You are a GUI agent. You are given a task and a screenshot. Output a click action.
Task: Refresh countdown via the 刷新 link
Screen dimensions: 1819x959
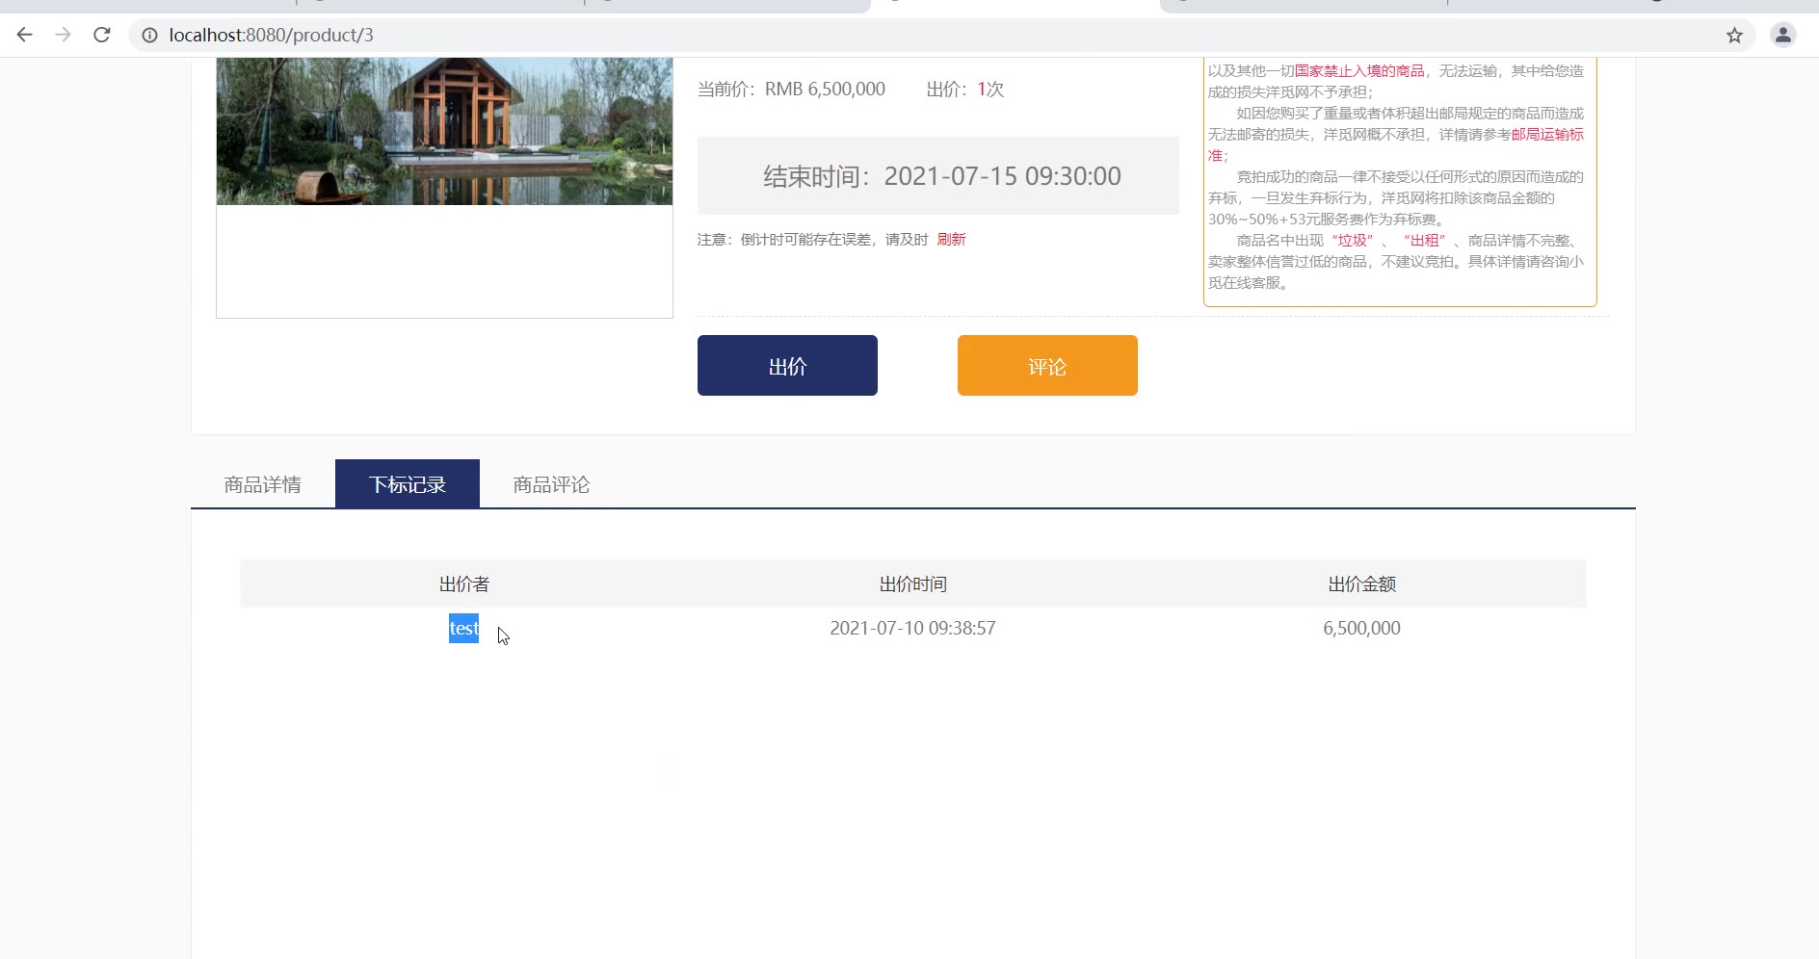click(x=951, y=239)
